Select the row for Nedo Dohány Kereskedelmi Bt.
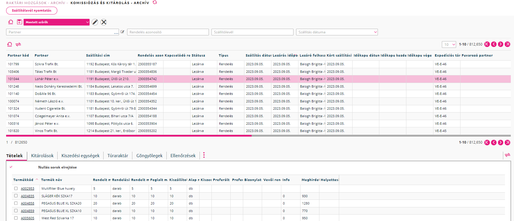This screenshot has height=221, width=514. point(258,86)
